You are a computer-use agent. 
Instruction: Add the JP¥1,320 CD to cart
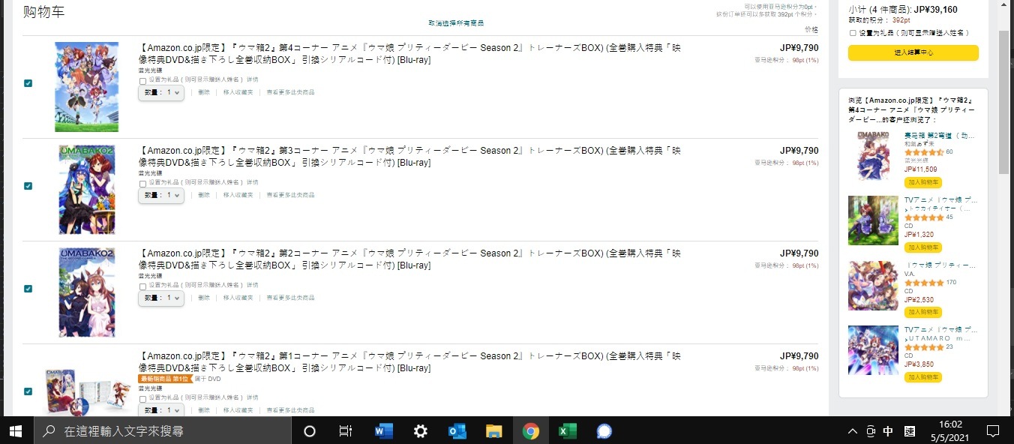923,247
